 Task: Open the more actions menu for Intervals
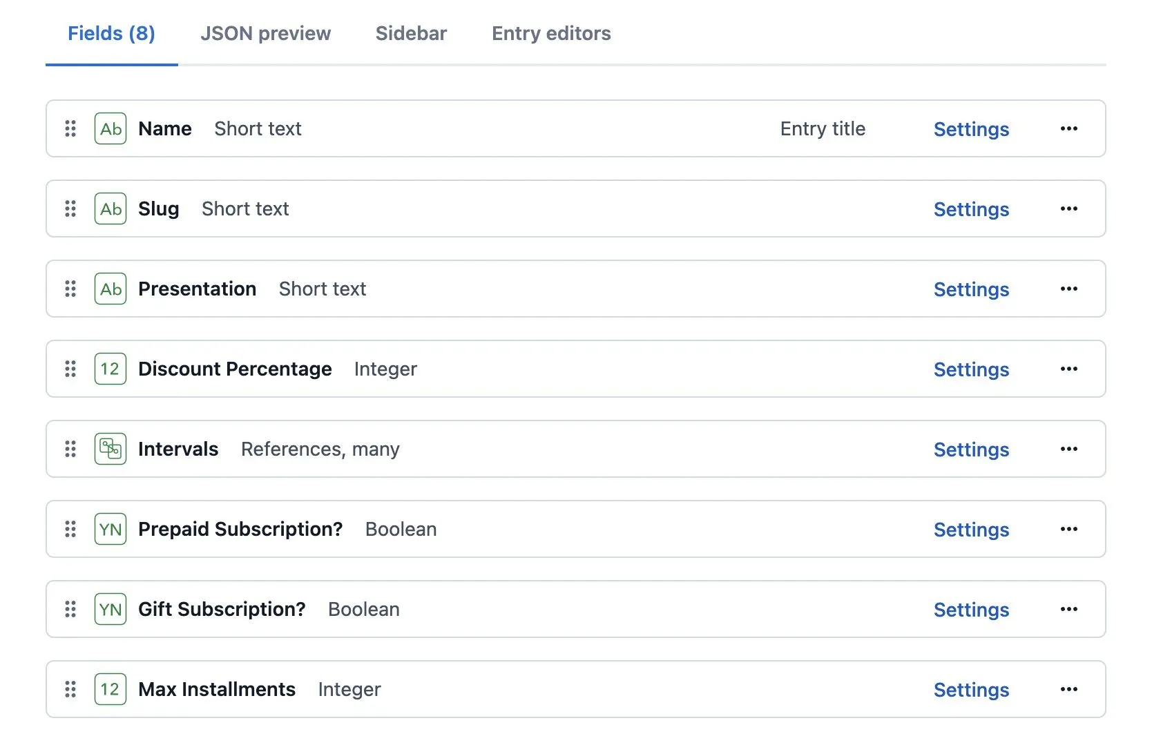(x=1069, y=449)
